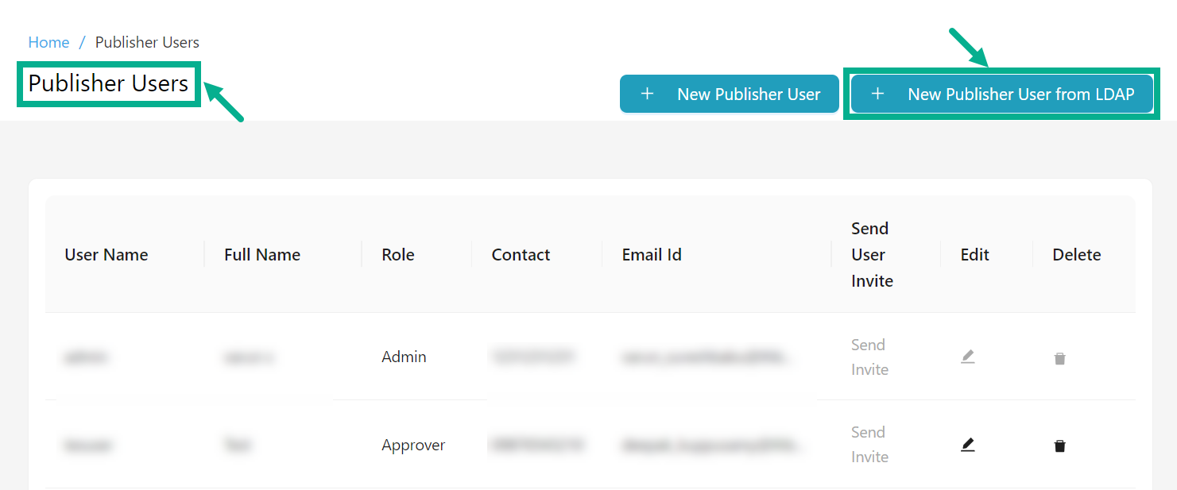This screenshot has height=490, width=1177.
Task: Delete the Approver user with the trash icon
Action: coord(1059,446)
